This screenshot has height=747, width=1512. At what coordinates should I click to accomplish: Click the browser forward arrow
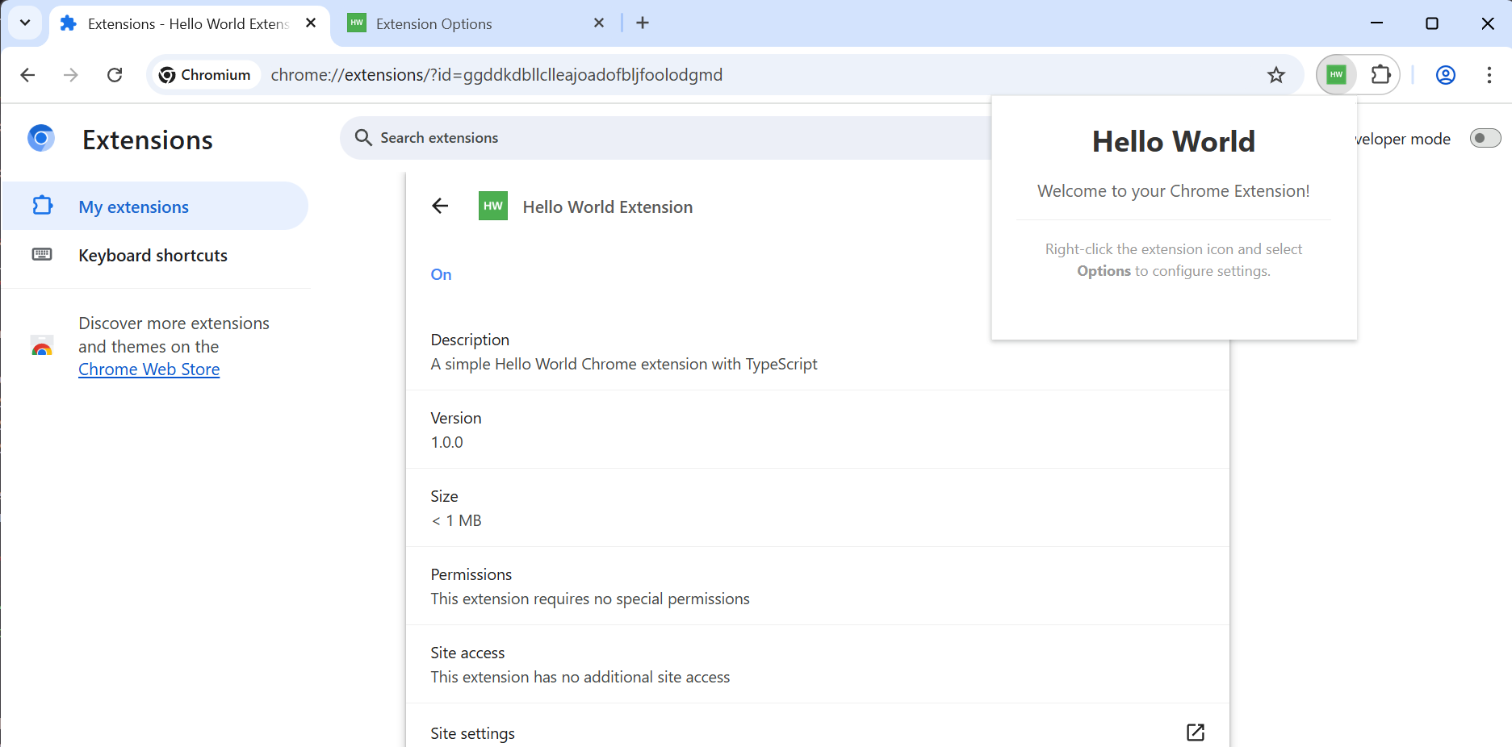click(71, 75)
